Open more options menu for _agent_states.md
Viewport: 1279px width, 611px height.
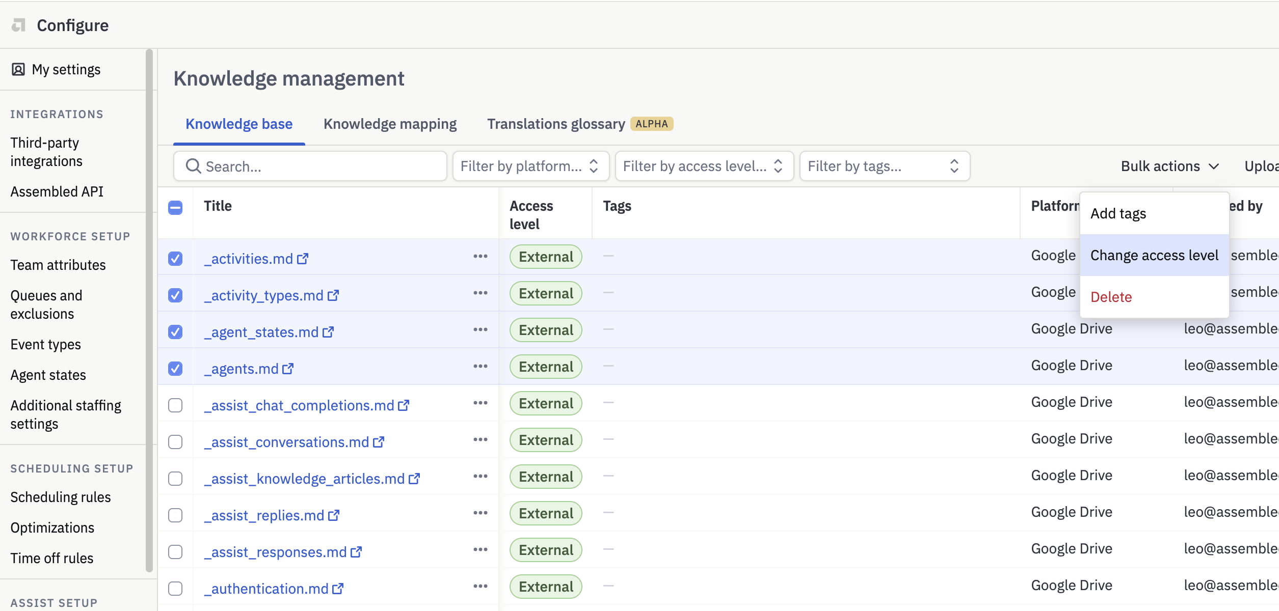(481, 329)
